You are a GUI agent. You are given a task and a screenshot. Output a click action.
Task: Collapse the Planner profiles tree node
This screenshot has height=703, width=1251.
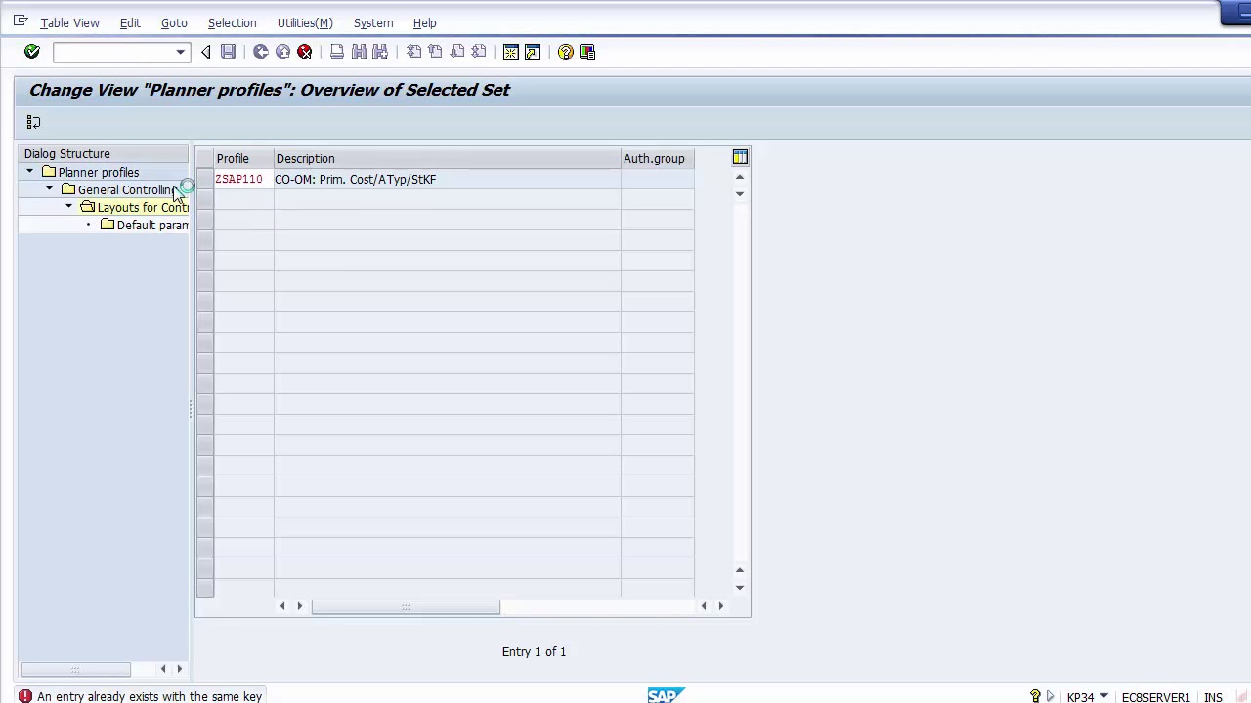pyautogui.click(x=29, y=172)
